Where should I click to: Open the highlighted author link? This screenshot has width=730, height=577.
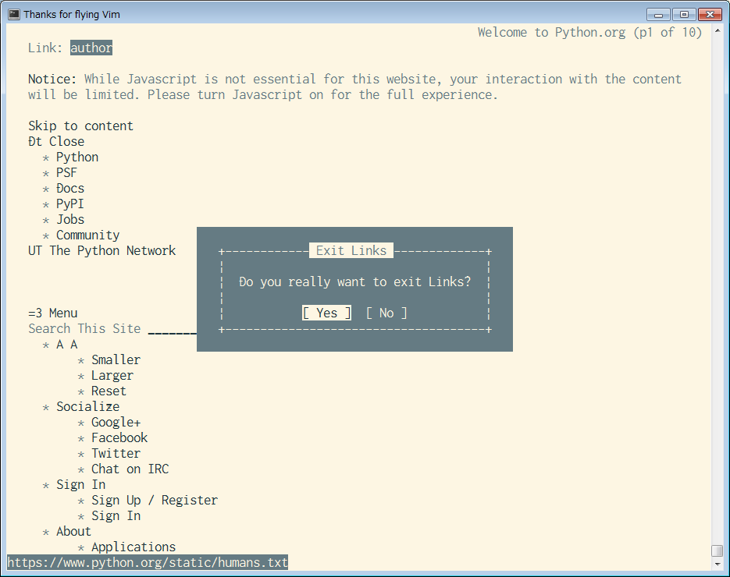[x=91, y=48]
